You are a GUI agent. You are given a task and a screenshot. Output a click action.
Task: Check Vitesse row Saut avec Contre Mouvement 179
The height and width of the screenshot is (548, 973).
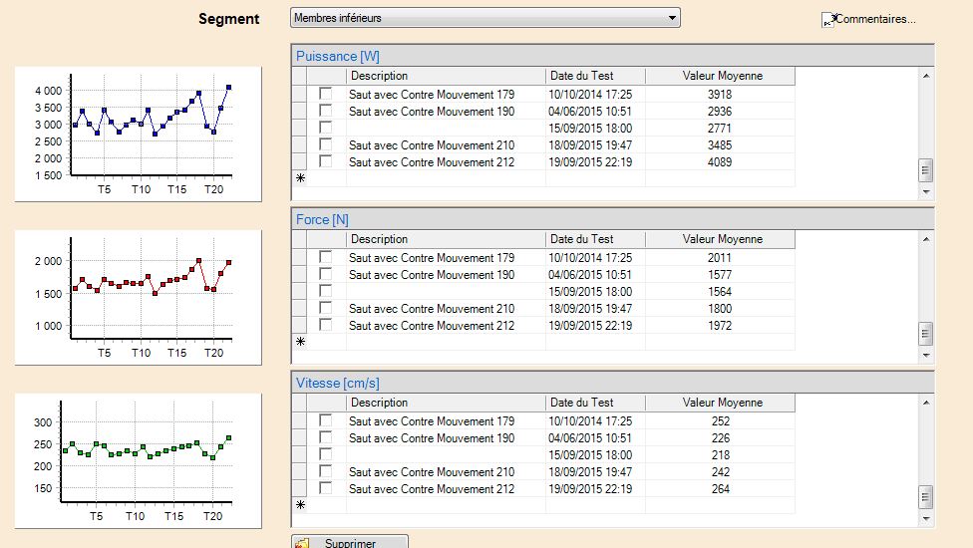click(x=325, y=420)
